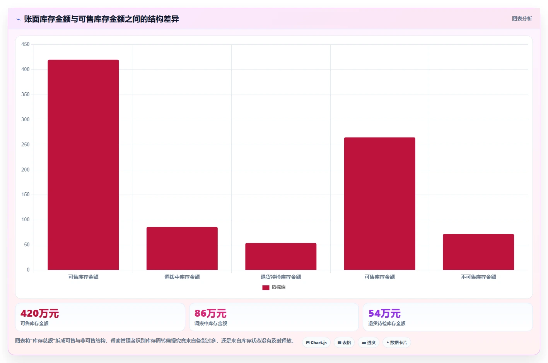This screenshot has height=363, width=548.
Task: Select the 数据卡片 tag
Action: [397, 343]
